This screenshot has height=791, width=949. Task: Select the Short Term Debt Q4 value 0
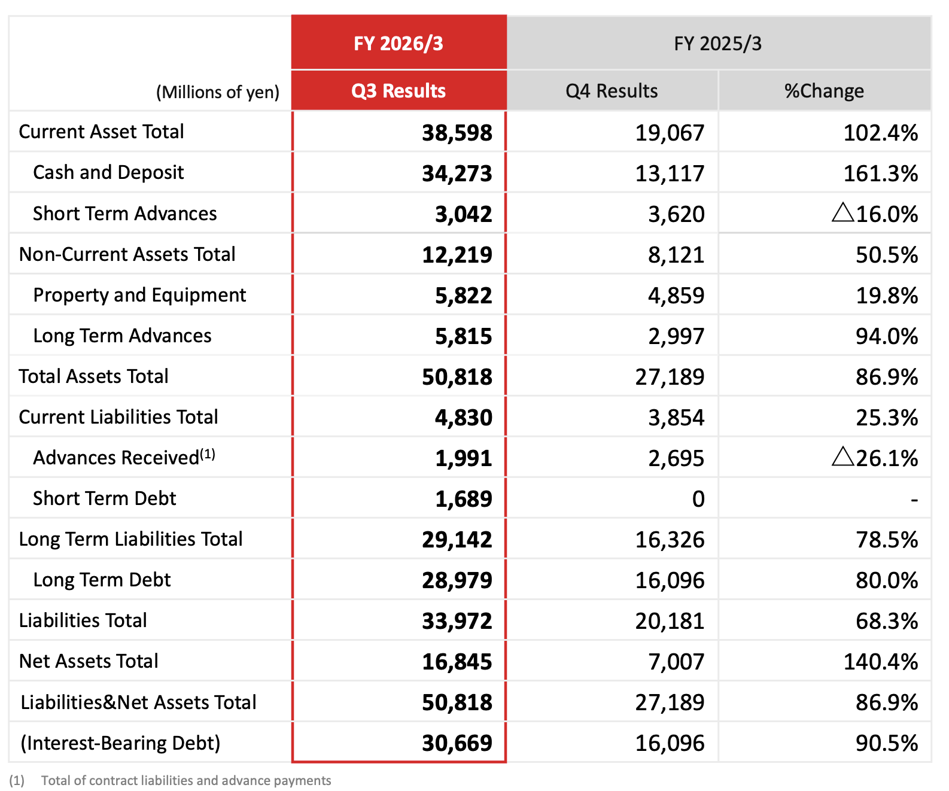click(x=698, y=499)
